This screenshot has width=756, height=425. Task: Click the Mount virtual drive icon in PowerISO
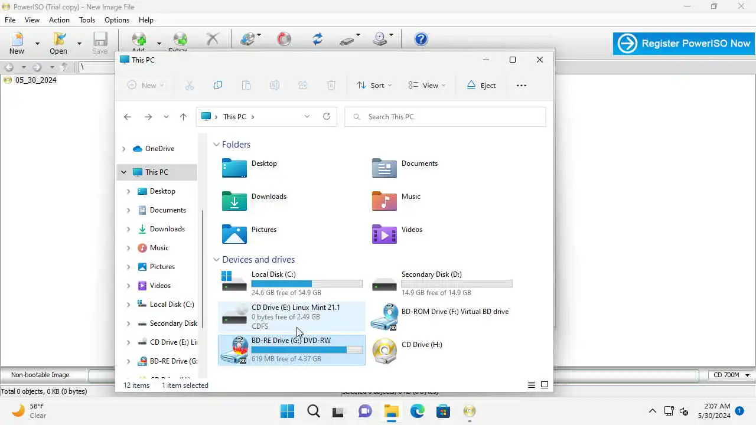380,39
